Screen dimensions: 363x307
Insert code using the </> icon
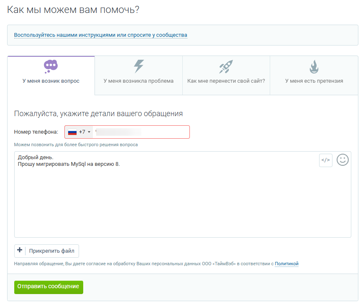(x=326, y=160)
